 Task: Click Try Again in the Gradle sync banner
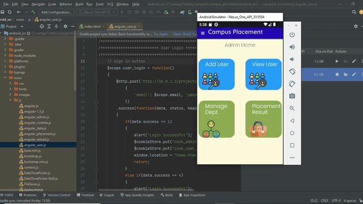pyautogui.click(x=161, y=34)
